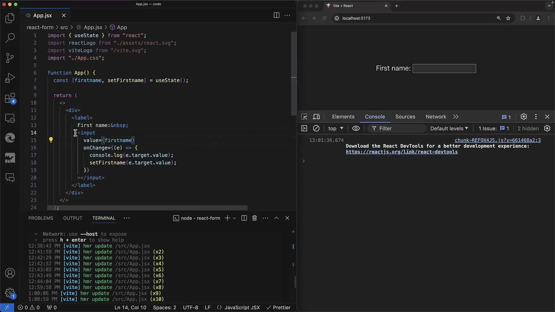
Task: Click the 1 Issue button in console
Action: pyautogui.click(x=494, y=128)
